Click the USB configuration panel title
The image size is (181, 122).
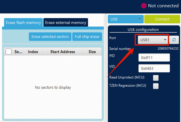point(143,29)
